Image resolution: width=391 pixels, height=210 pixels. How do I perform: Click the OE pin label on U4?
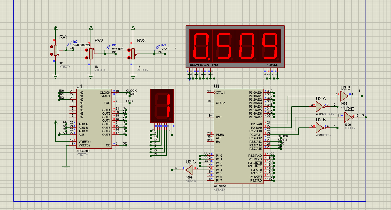pyautogui.click(x=108, y=145)
